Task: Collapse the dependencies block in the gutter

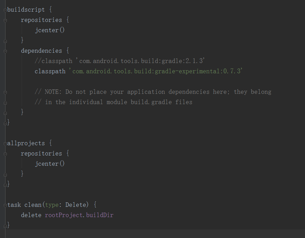Action: [5, 51]
